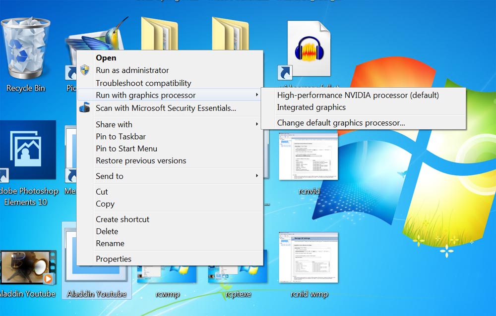The image size is (496, 316).
Task: Choose Delete from the context menu
Action: pos(170,231)
